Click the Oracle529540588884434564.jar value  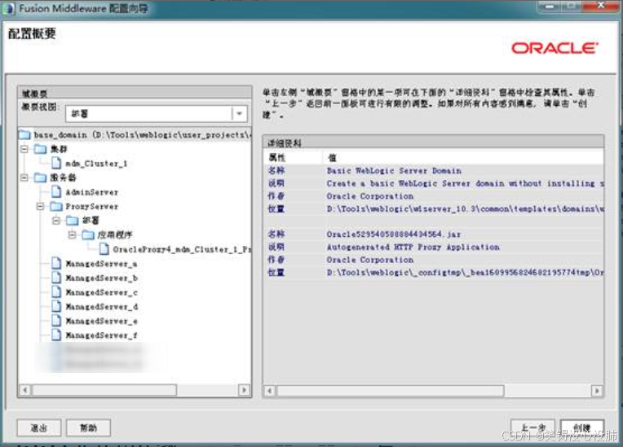pos(394,234)
